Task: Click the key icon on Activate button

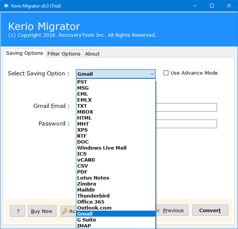Action: (65, 211)
